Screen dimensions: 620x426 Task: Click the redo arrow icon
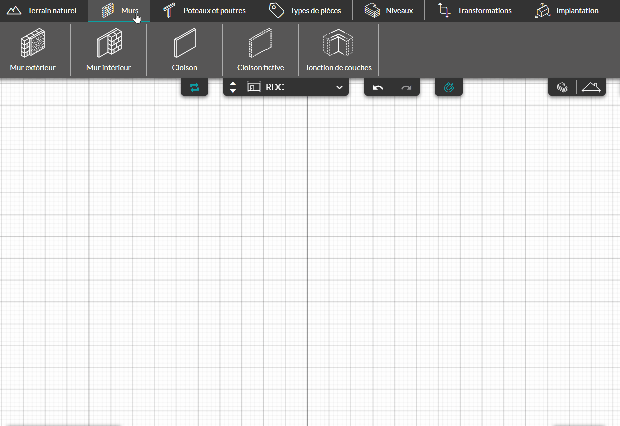click(x=406, y=88)
